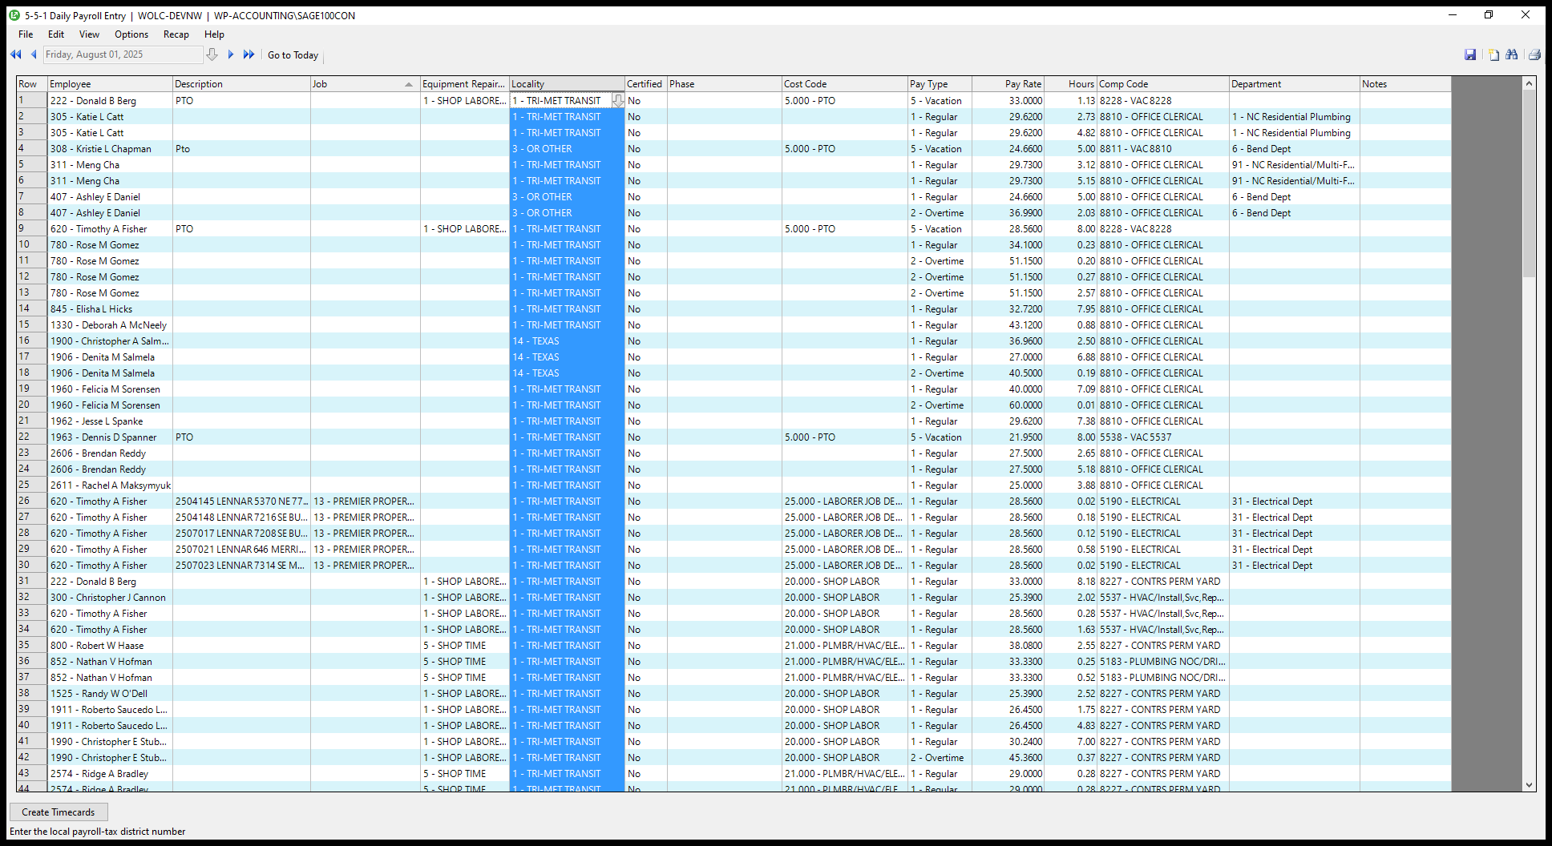The width and height of the screenshot is (1552, 846).
Task: Open the Options menu
Action: pos(131,34)
